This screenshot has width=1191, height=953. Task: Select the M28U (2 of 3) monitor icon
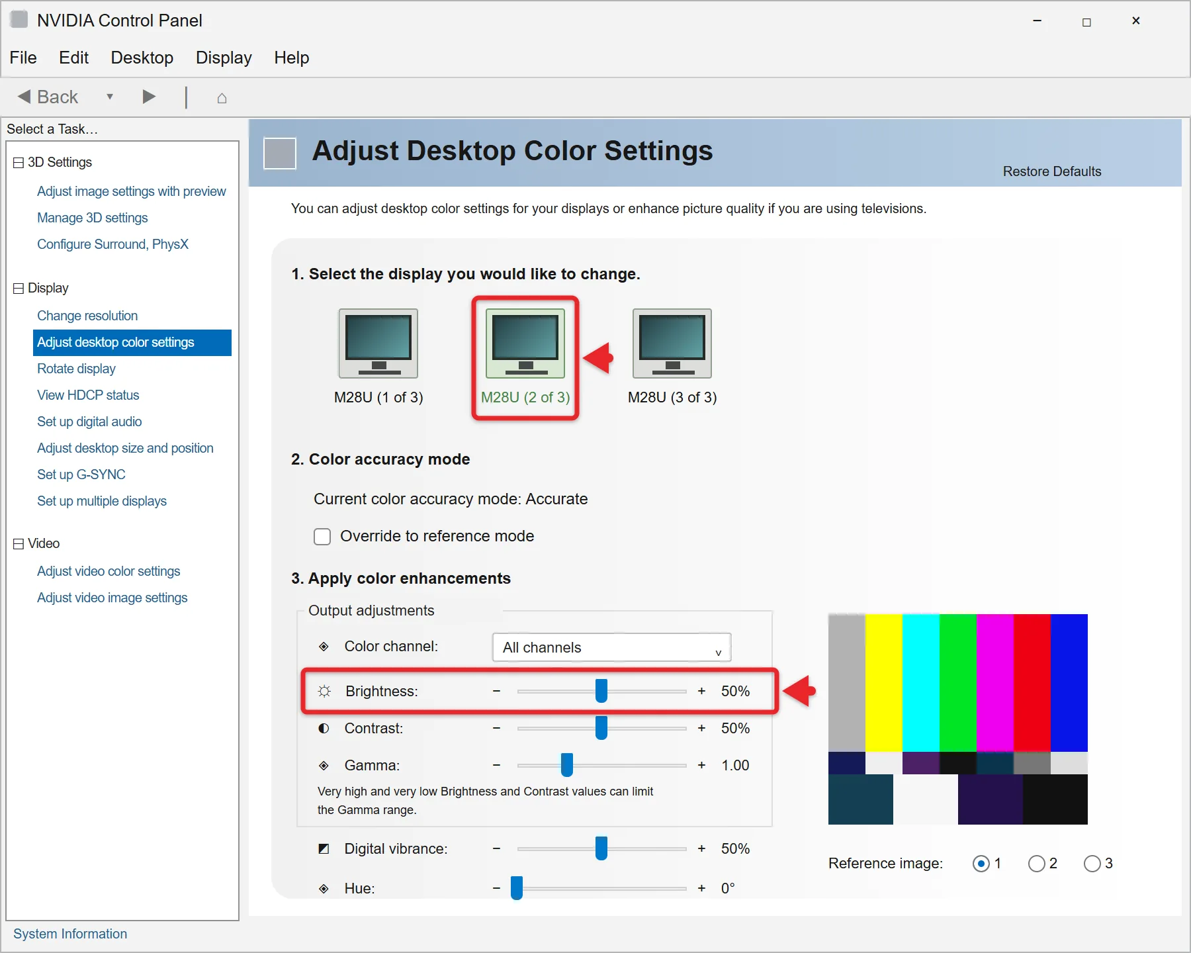pyautogui.click(x=525, y=343)
